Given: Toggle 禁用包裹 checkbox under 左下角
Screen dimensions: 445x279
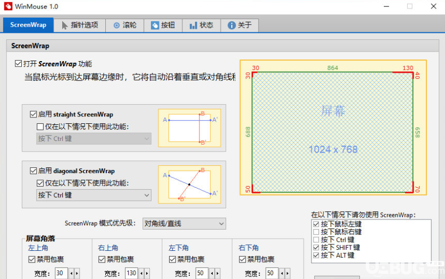Looking at the screenshot, I should 172,259.
